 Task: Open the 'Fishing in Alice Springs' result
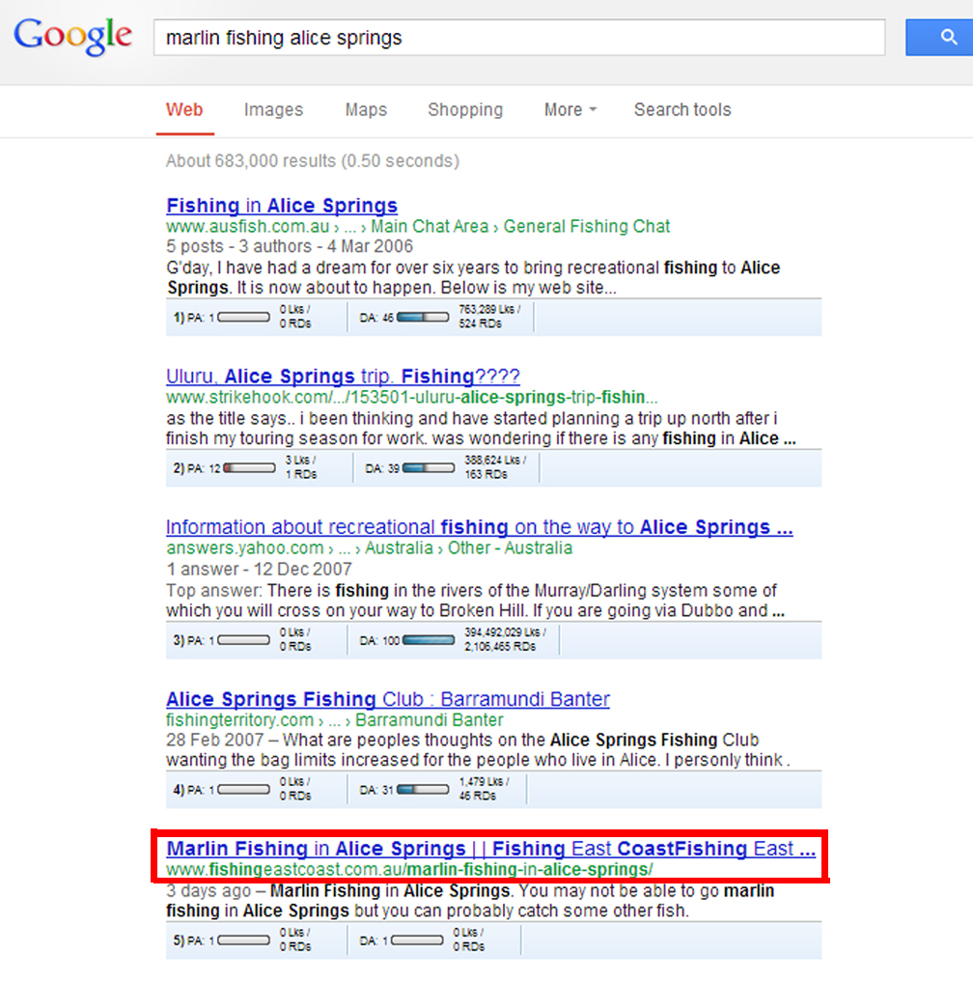click(282, 206)
